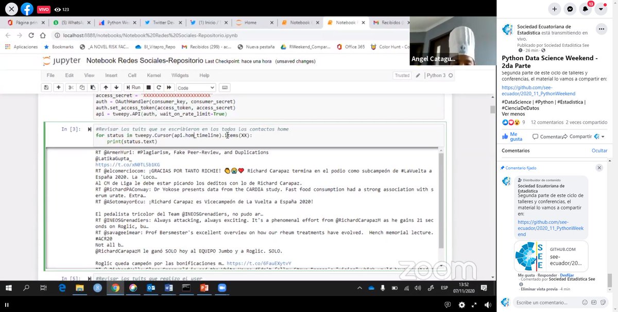The width and height of the screenshot is (618, 312).
Task: Open Windows Start menu in shared screen
Action: (x=8, y=288)
